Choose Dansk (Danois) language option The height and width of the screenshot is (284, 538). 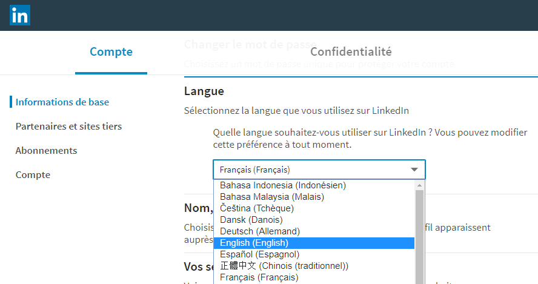(x=251, y=220)
